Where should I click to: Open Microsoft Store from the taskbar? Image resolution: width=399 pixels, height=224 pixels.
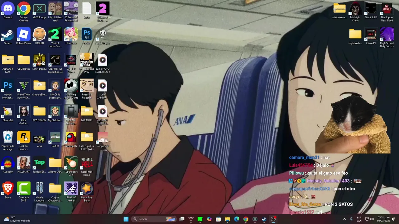tap(219, 219)
